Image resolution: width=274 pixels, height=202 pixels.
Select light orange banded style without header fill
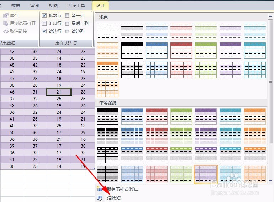coord(107,51)
